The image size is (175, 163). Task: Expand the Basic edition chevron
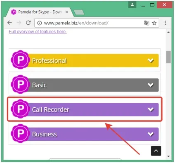tap(151, 85)
